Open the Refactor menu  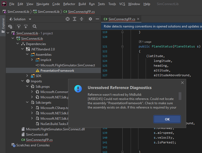69,4
